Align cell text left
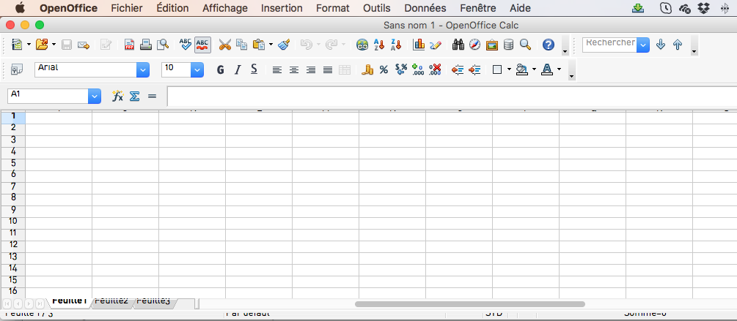 [x=277, y=69]
